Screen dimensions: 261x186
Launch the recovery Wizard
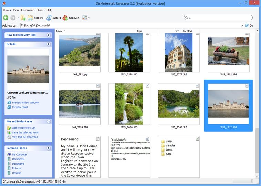(53, 18)
